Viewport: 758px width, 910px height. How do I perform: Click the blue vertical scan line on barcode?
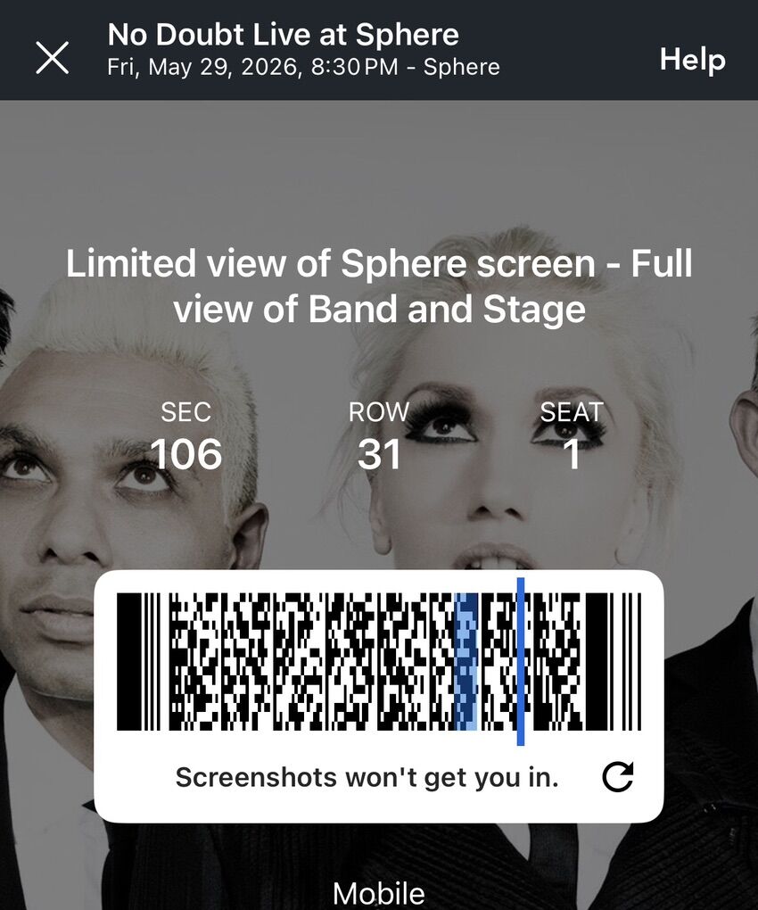coord(520,662)
